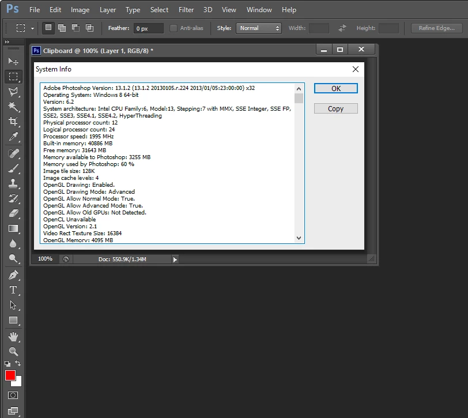Choose Subtract from selection mode
This screenshot has width=468, height=418.
[x=76, y=28]
